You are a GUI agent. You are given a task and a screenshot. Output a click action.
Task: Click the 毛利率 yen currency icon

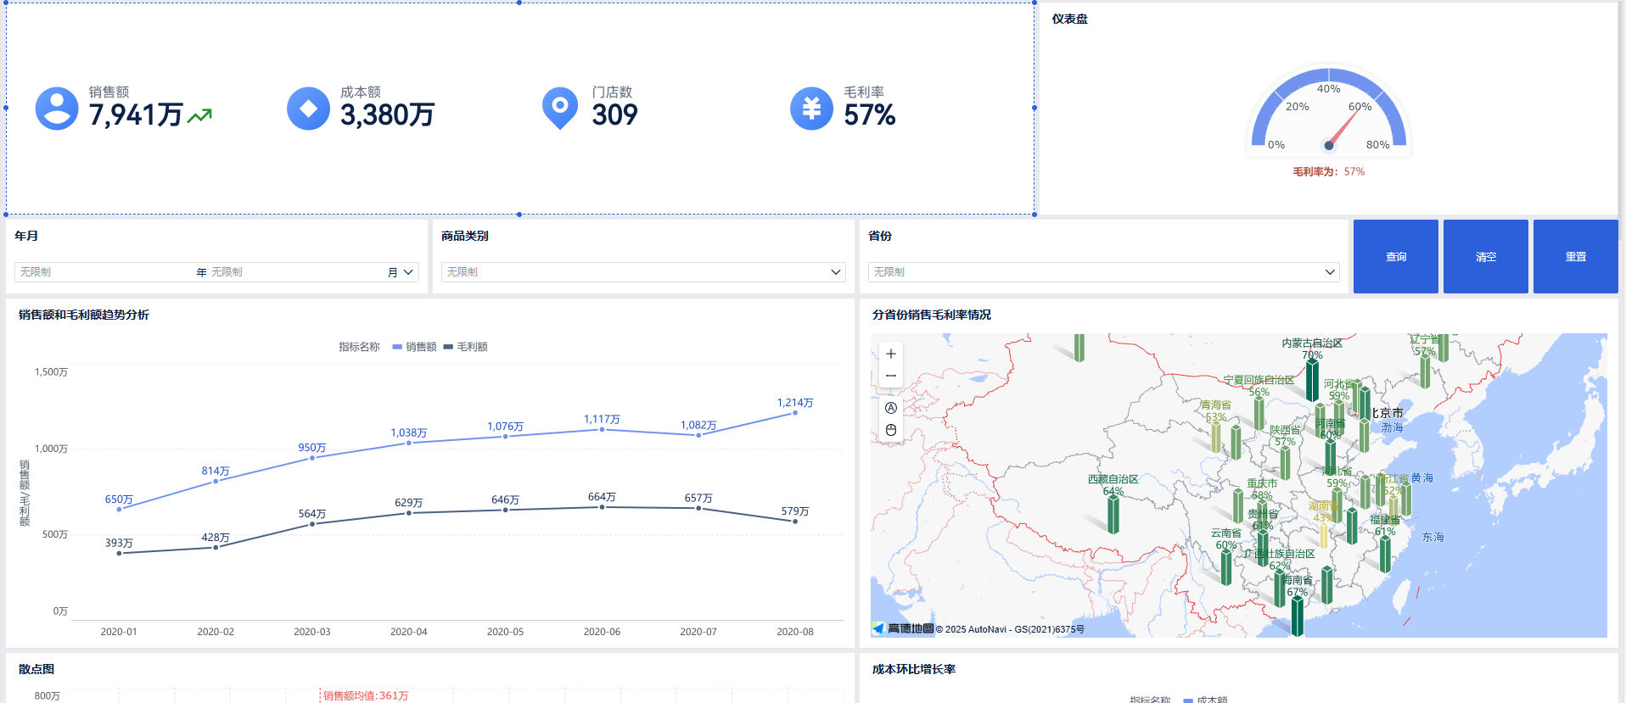tap(811, 109)
